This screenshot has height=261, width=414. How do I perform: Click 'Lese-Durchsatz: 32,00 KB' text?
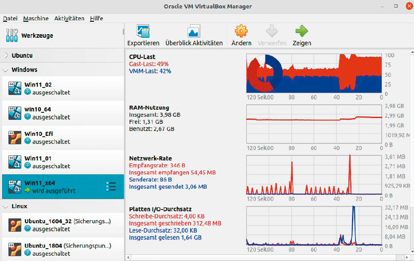163,230
